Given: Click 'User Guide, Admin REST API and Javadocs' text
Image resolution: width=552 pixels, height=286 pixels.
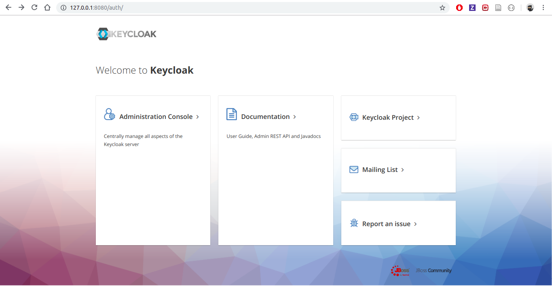Looking at the screenshot, I should (273, 136).
